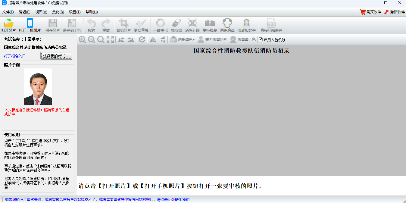Open the Beautify (美化) menu
The image size is (406, 203).
[58, 12]
